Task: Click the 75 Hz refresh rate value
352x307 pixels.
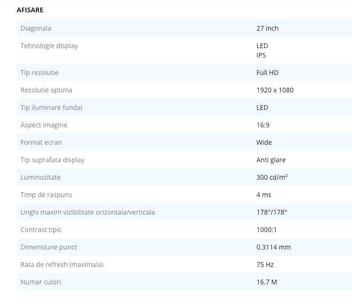Action: [265, 265]
